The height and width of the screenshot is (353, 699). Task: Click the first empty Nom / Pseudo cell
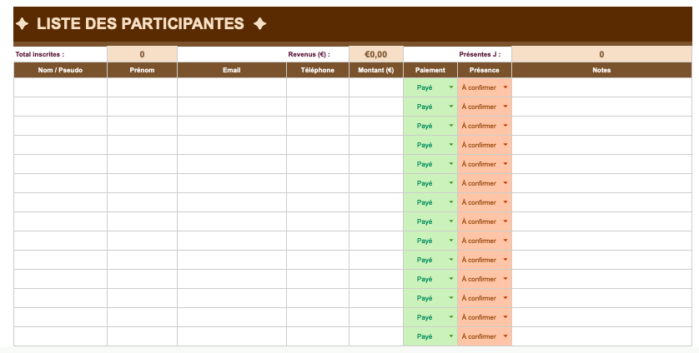(x=60, y=87)
